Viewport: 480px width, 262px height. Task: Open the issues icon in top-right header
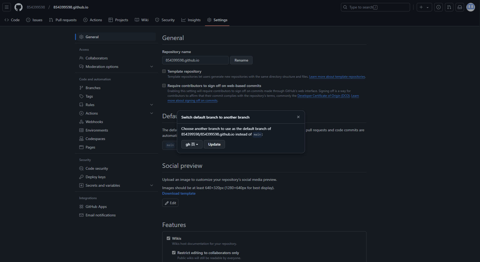point(439,7)
